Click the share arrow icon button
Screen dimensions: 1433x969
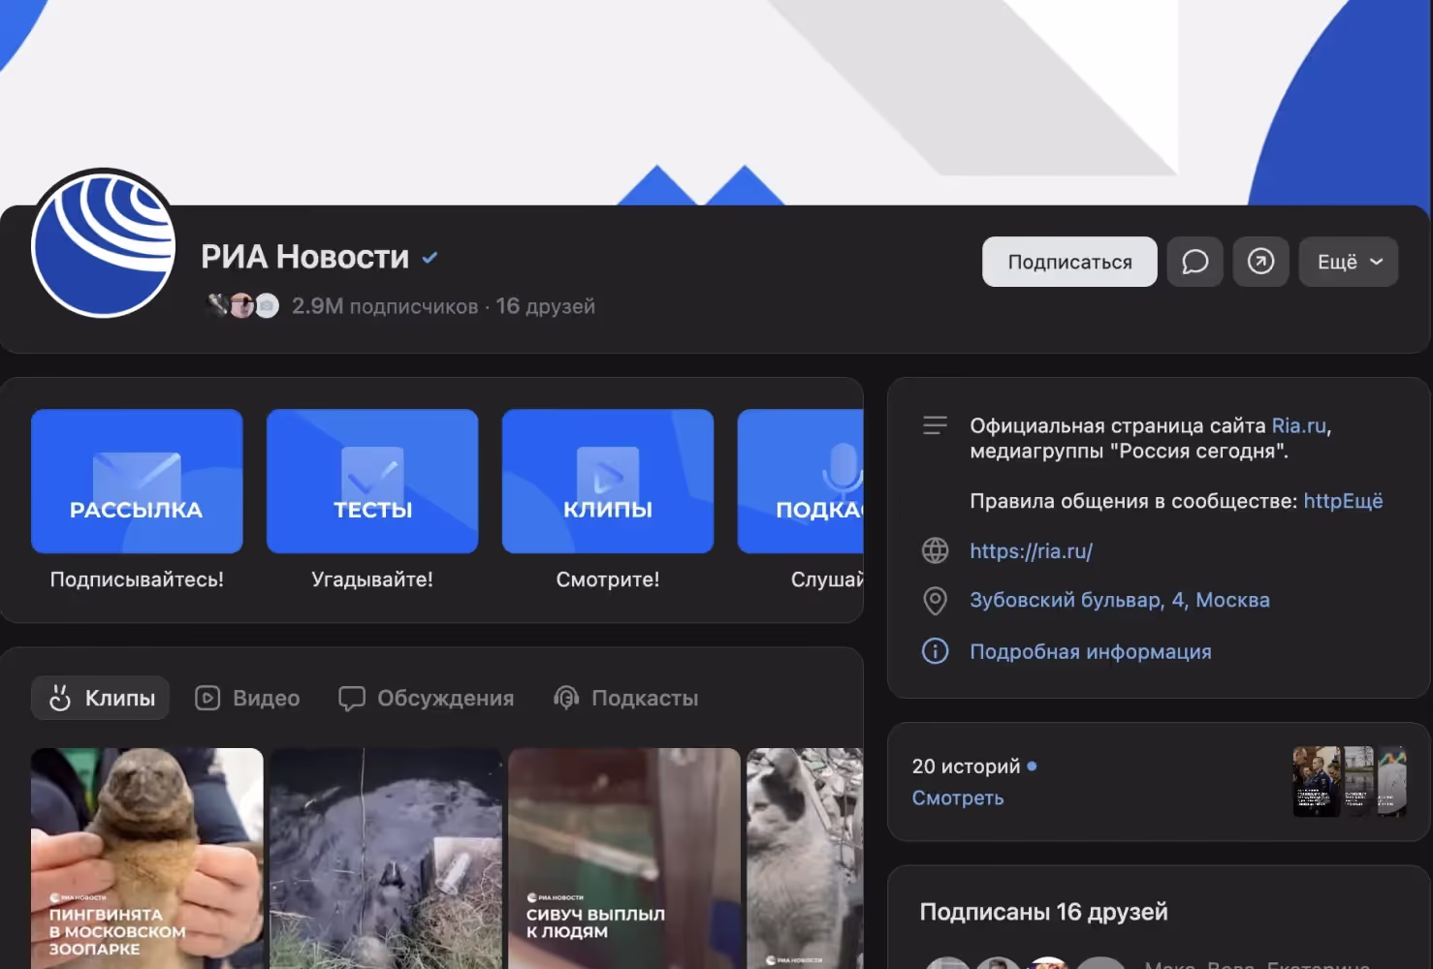coord(1260,262)
